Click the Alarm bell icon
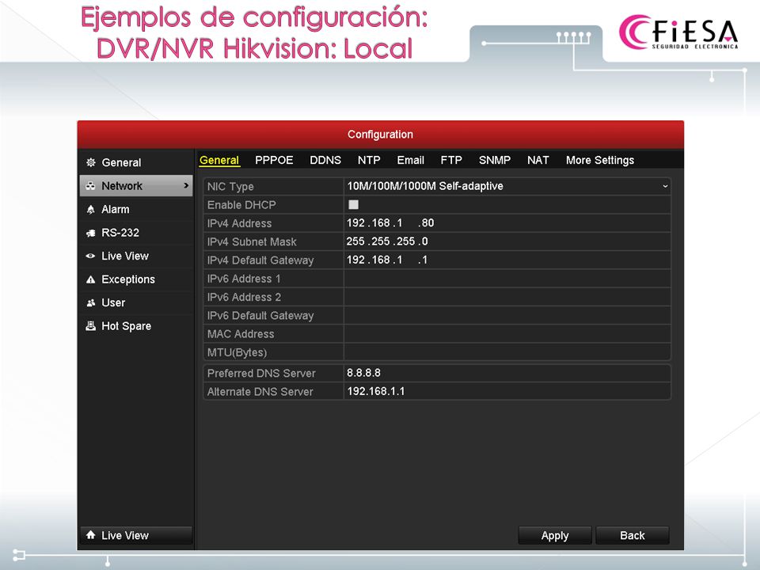 [90, 209]
